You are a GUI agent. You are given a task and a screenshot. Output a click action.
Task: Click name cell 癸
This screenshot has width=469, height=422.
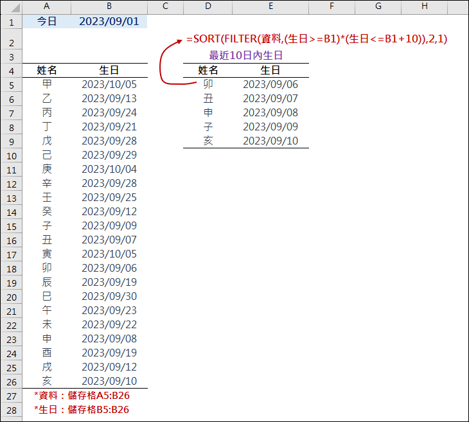[47, 211]
